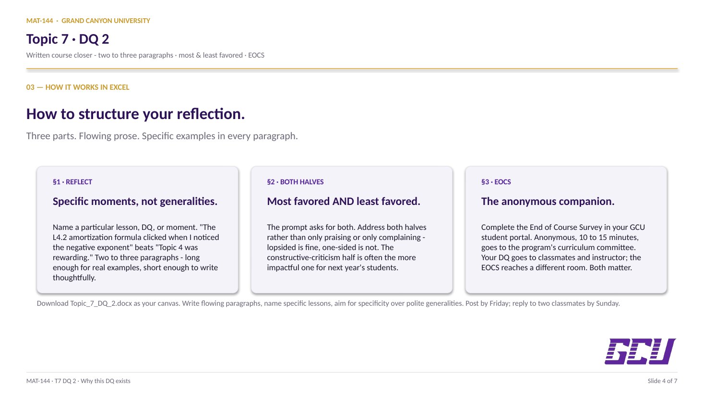Viewport: 704px width, 396px height.
Task: Click the MAT-144 Grand Canyon University header
Action: click(88, 21)
